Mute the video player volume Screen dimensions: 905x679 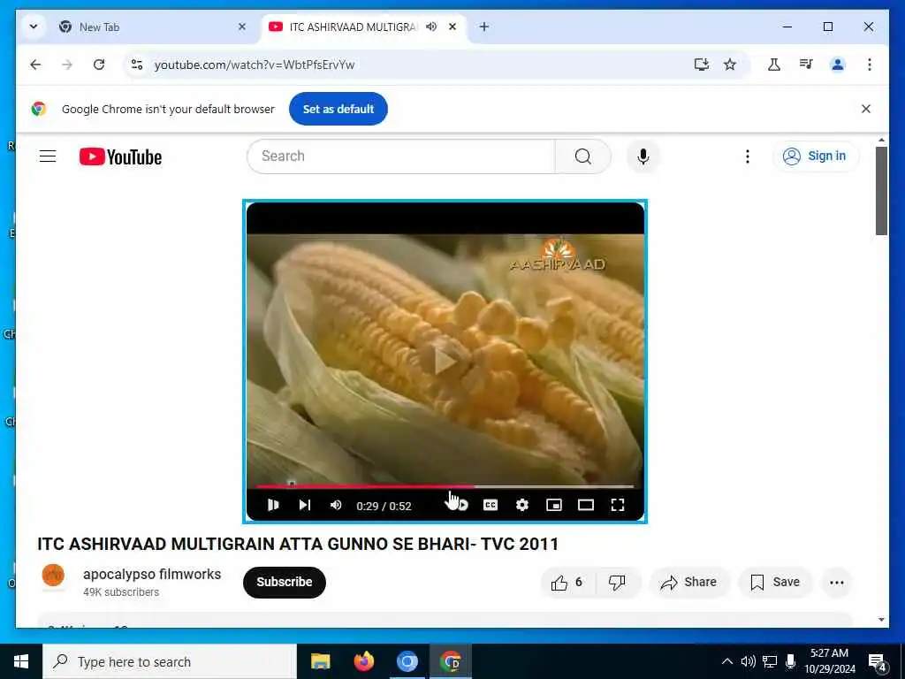click(x=336, y=505)
